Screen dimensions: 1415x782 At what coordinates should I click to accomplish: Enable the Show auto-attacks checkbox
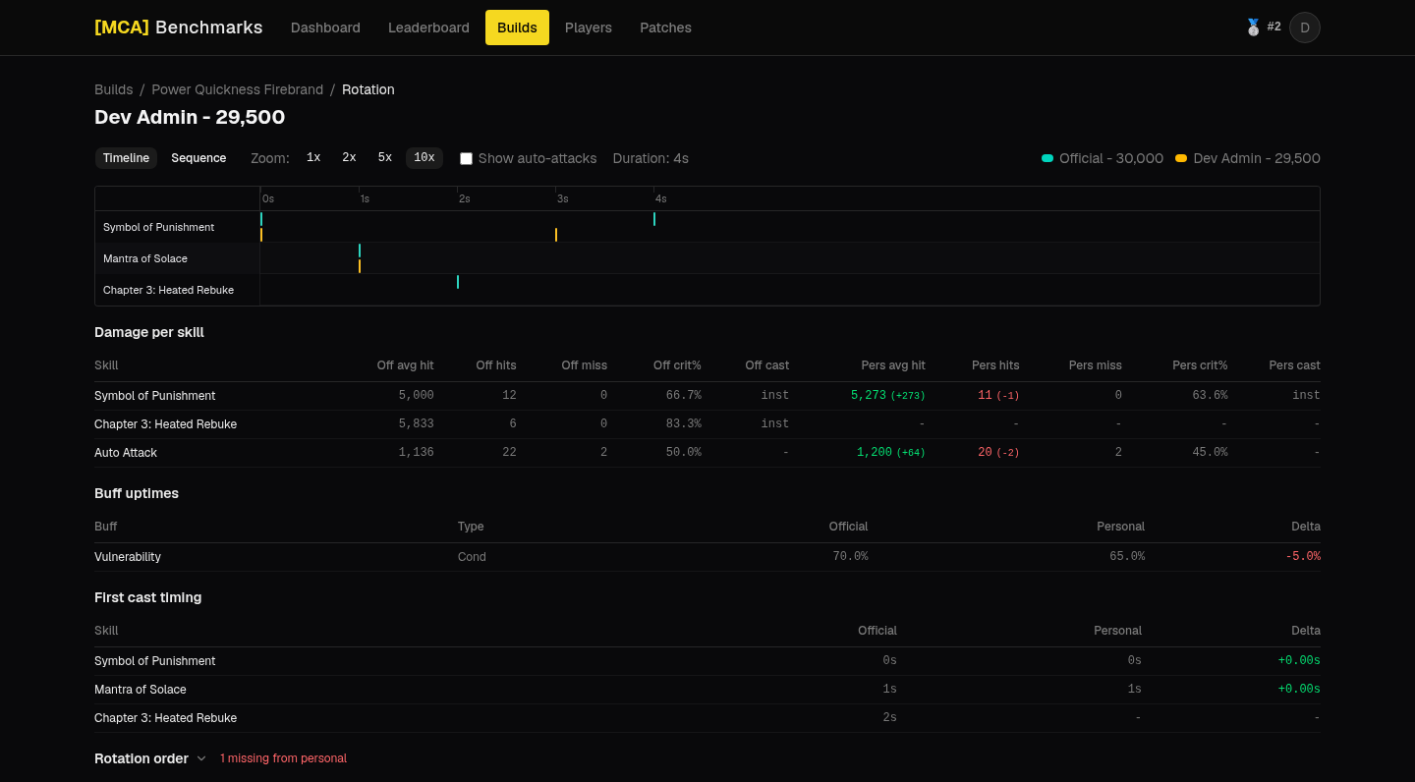click(467, 158)
